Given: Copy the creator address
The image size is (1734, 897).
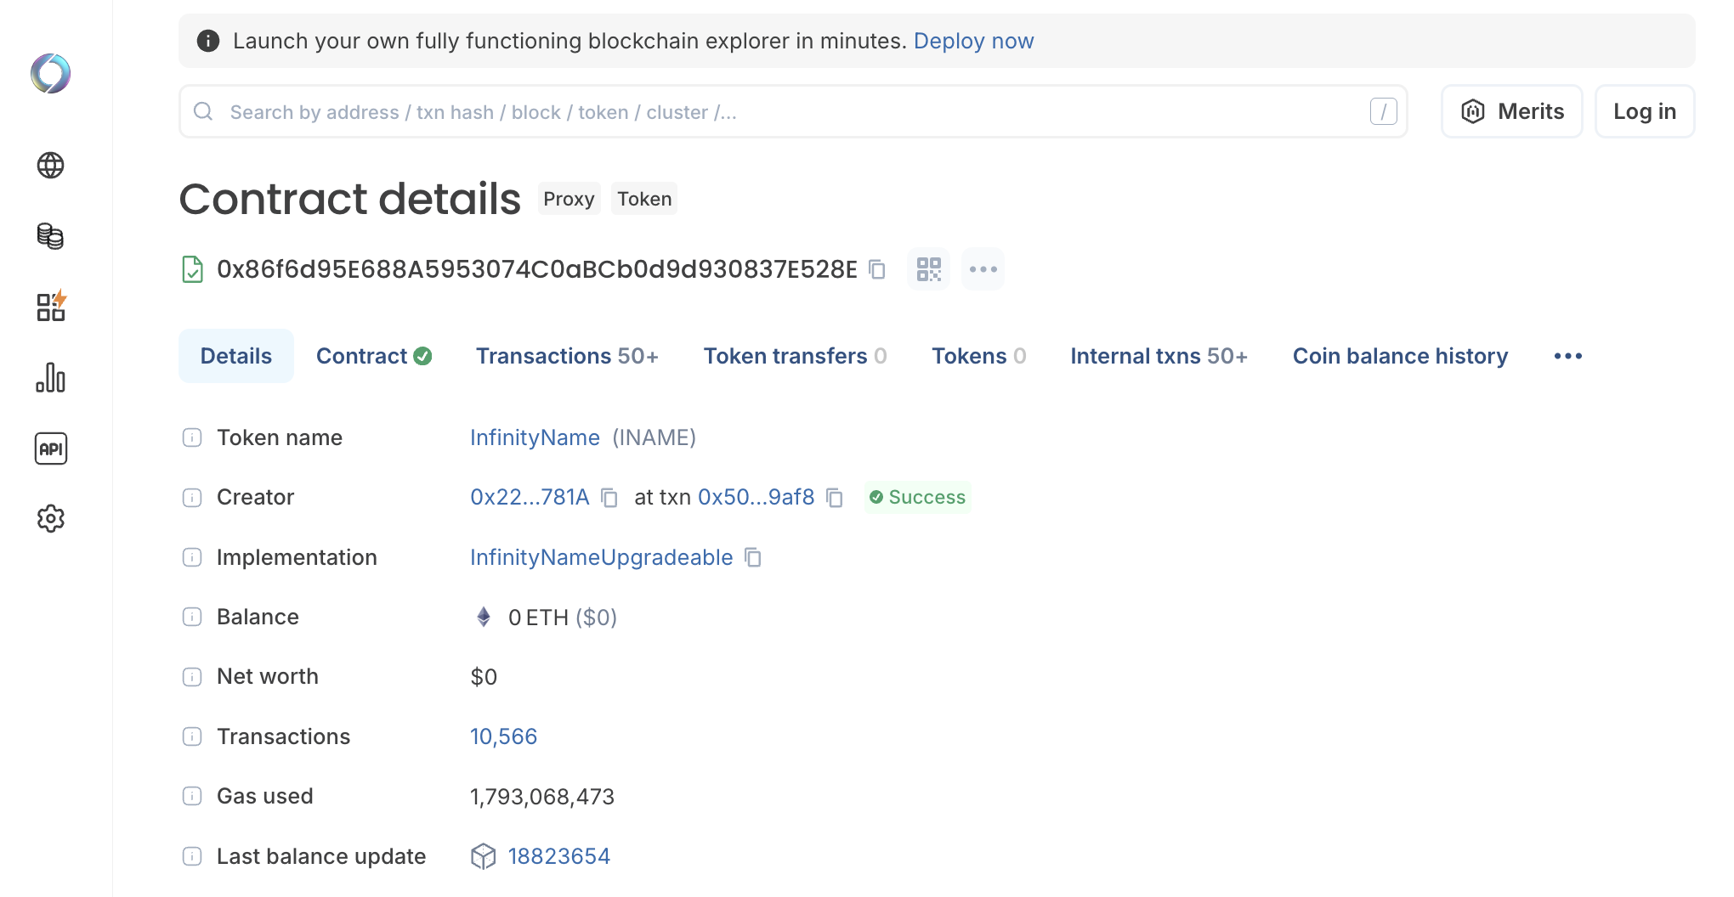Looking at the screenshot, I should tap(609, 498).
